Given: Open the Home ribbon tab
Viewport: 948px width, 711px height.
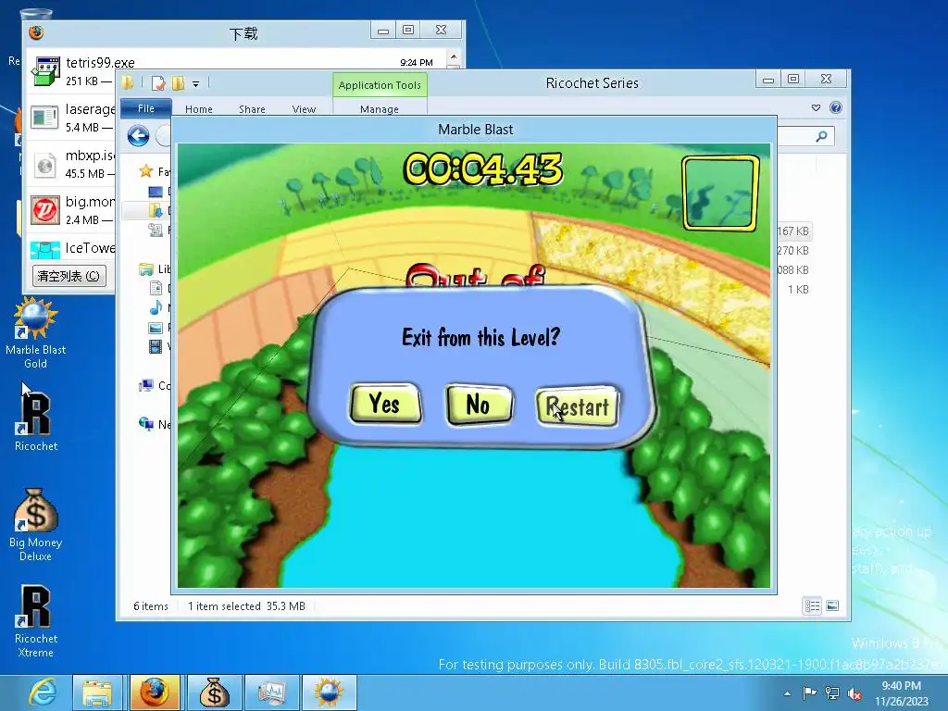Looking at the screenshot, I should [x=199, y=109].
